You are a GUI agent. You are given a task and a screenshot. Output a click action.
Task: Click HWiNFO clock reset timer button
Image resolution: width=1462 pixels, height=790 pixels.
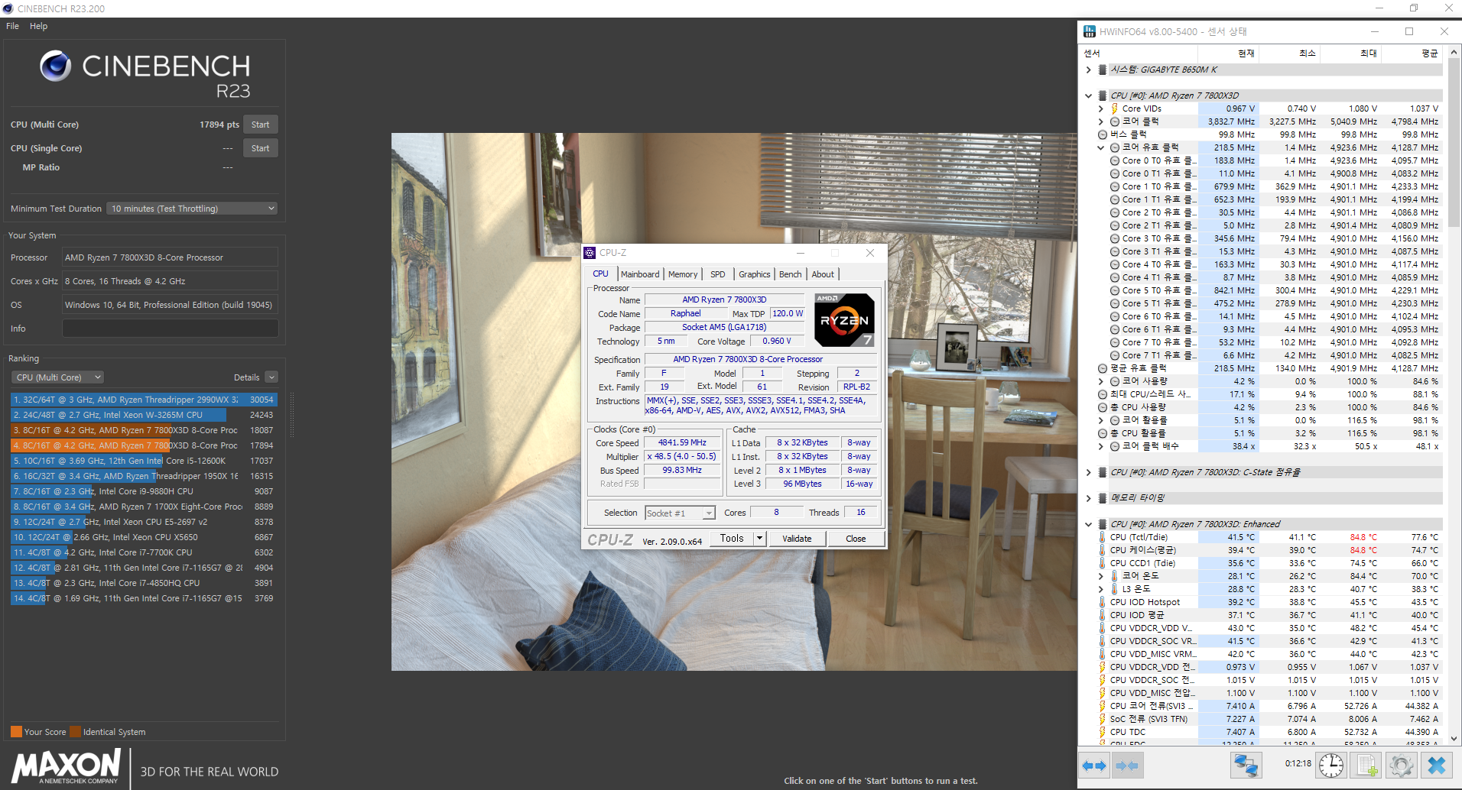1330,765
